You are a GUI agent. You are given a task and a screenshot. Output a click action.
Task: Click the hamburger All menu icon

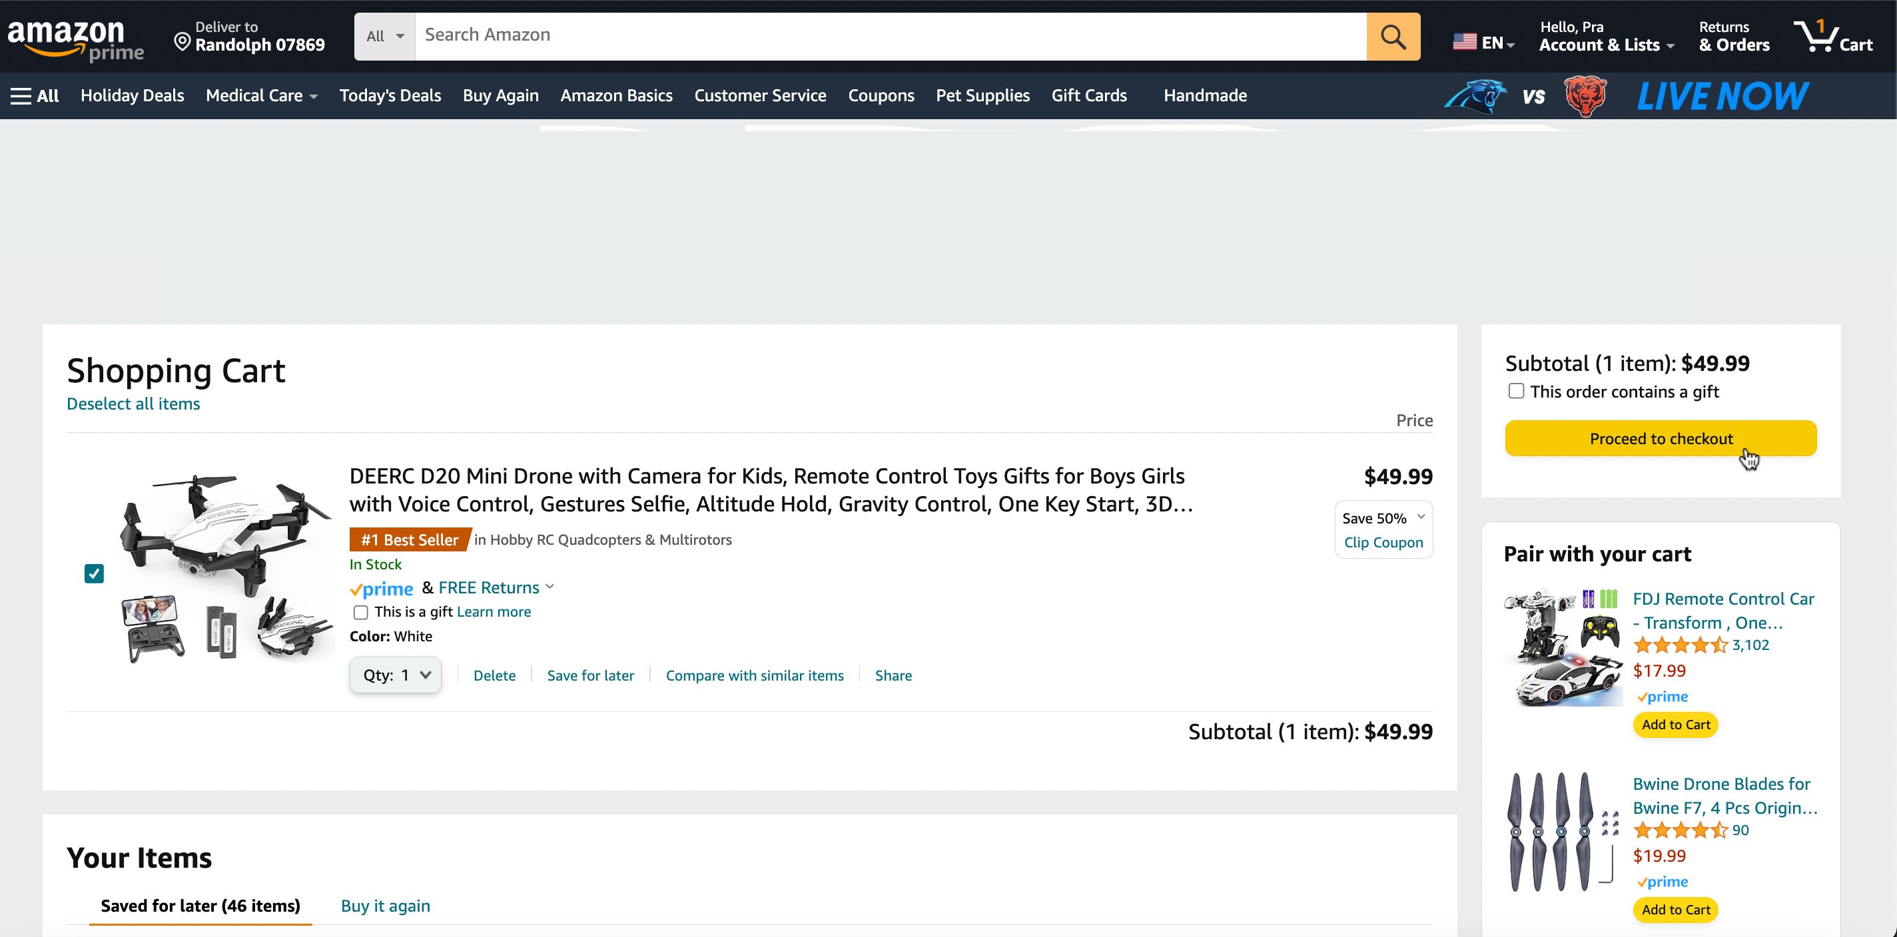(x=22, y=95)
